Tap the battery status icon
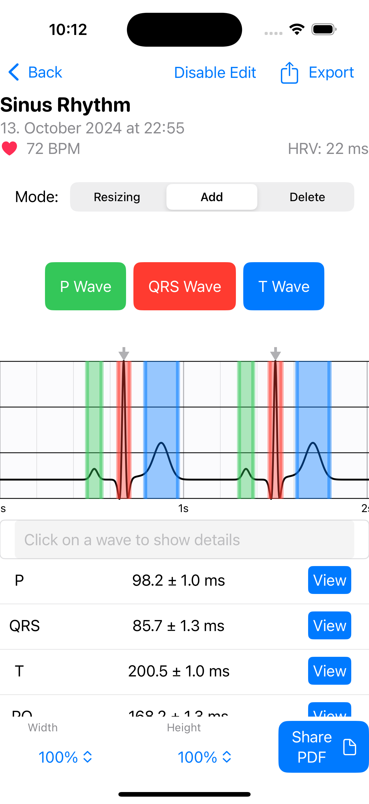Screen dimensions: 369x804 pos(323,29)
